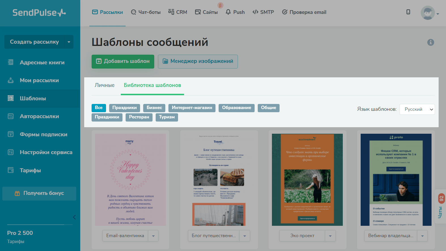This screenshot has height=251, width=446.
Task: Open Адресные книги in the sidebar
Action: tap(42, 63)
